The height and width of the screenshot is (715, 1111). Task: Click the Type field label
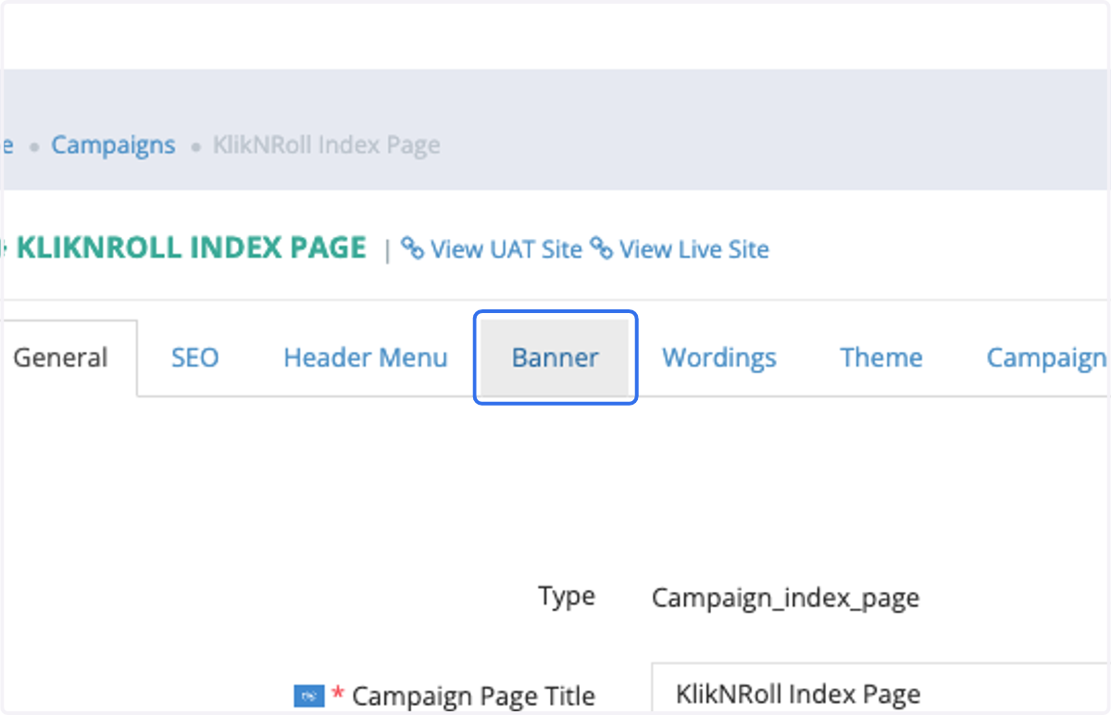pyautogui.click(x=567, y=596)
